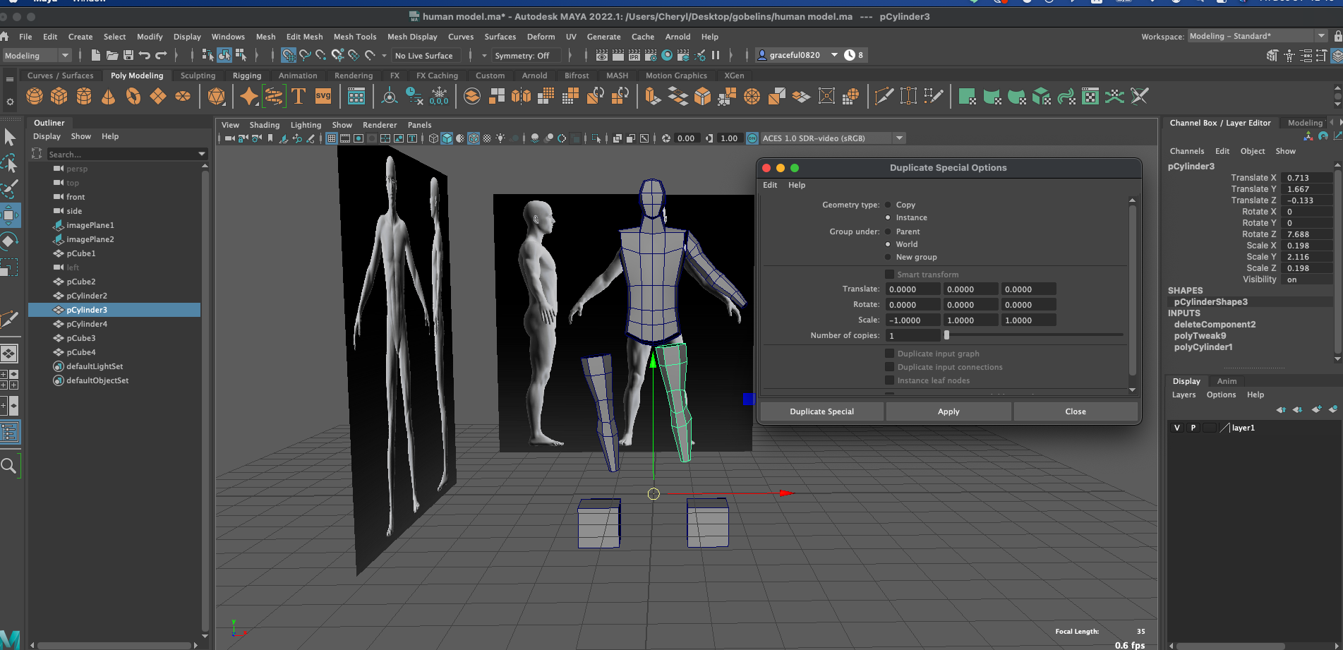This screenshot has height=650, width=1343.
Task: Select the polygon Type text tool
Action: [299, 96]
